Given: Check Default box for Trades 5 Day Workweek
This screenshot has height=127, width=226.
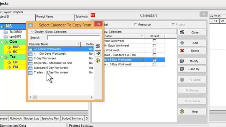Looking at the screenshot, I should (154, 64).
